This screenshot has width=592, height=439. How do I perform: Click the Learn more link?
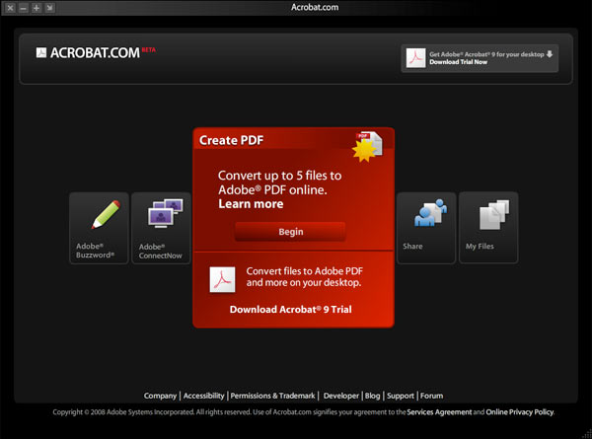[x=251, y=204]
